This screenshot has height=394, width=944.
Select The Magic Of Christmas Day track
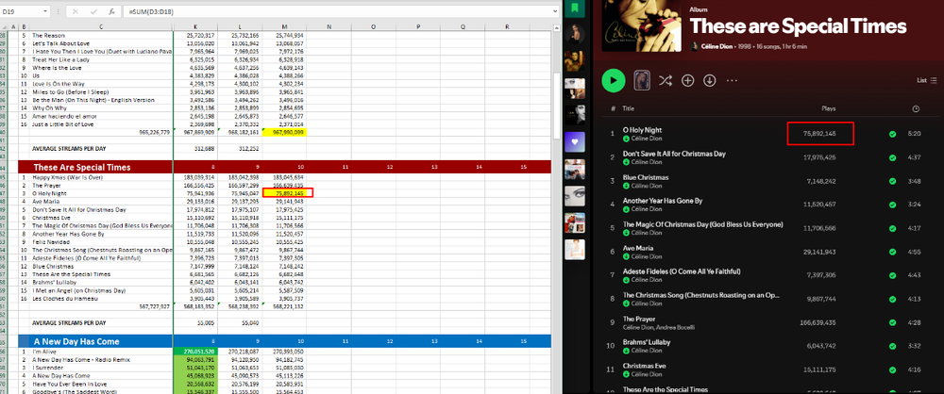tap(702, 224)
